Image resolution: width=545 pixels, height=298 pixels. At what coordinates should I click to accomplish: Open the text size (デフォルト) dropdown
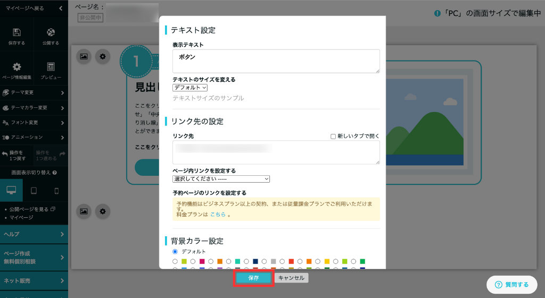tap(190, 88)
